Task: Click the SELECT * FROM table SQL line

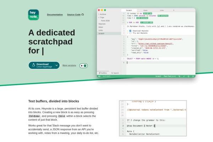Action: click(143, 59)
